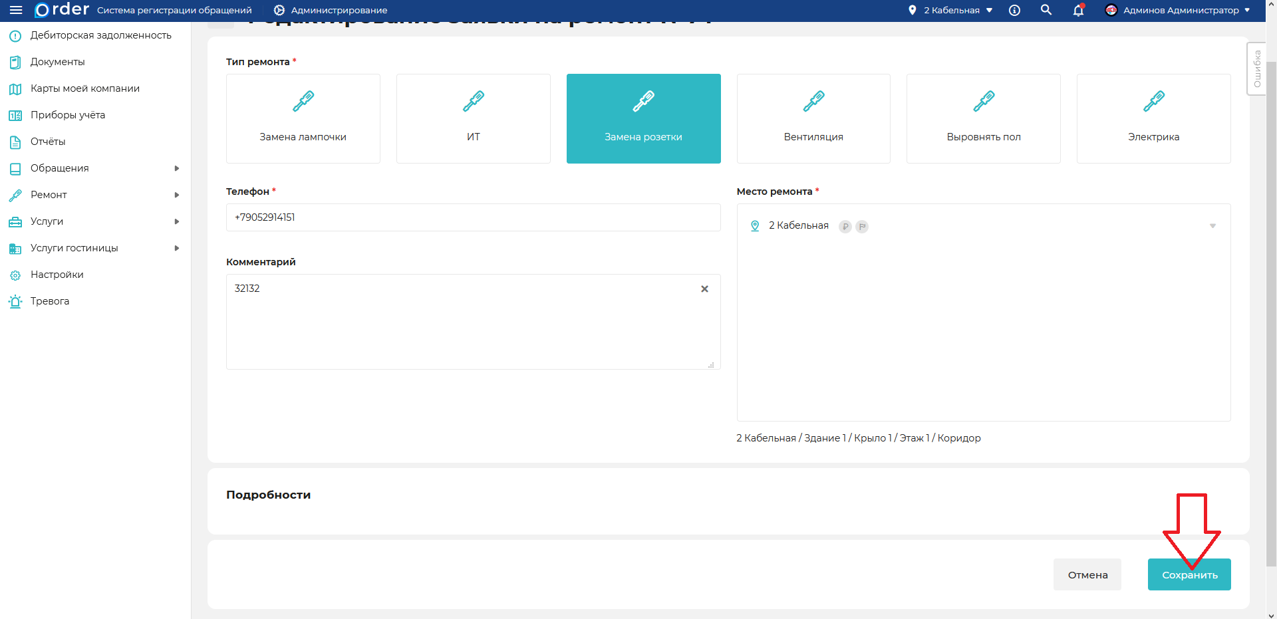Click the info circle icon
The image size is (1277, 619).
coord(1014,10)
